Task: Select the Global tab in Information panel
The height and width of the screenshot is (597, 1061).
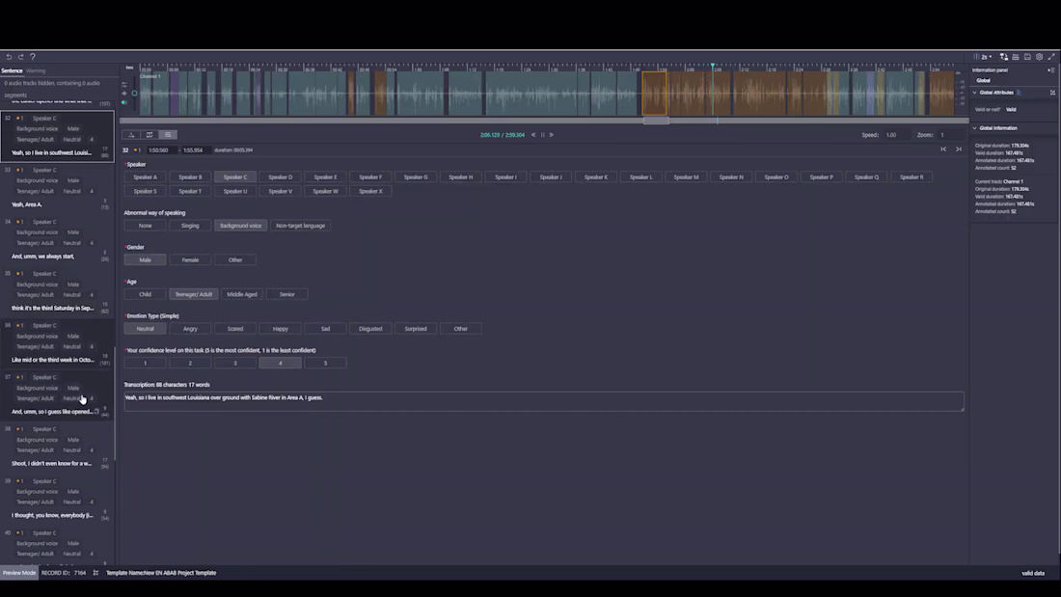Action: pyautogui.click(x=983, y=81)
